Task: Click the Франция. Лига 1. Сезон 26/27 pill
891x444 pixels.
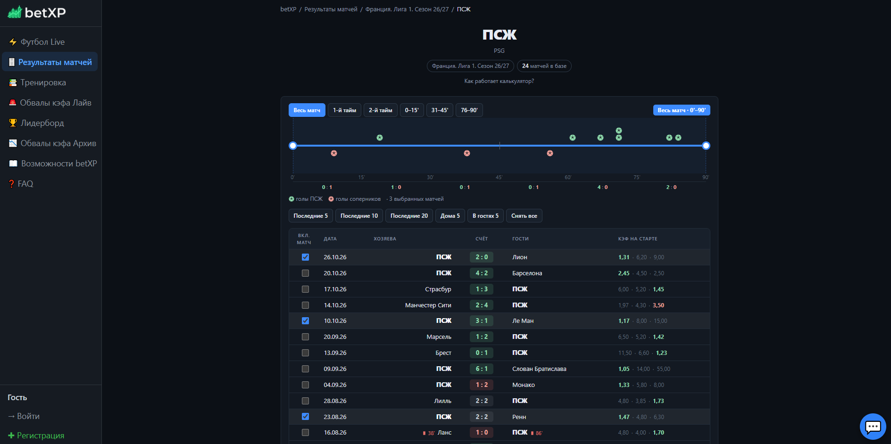Action: (470, 66)
